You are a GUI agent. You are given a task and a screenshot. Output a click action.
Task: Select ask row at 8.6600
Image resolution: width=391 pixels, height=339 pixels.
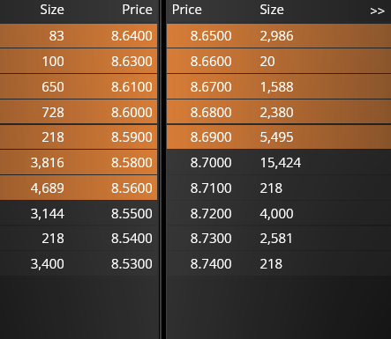279,62
